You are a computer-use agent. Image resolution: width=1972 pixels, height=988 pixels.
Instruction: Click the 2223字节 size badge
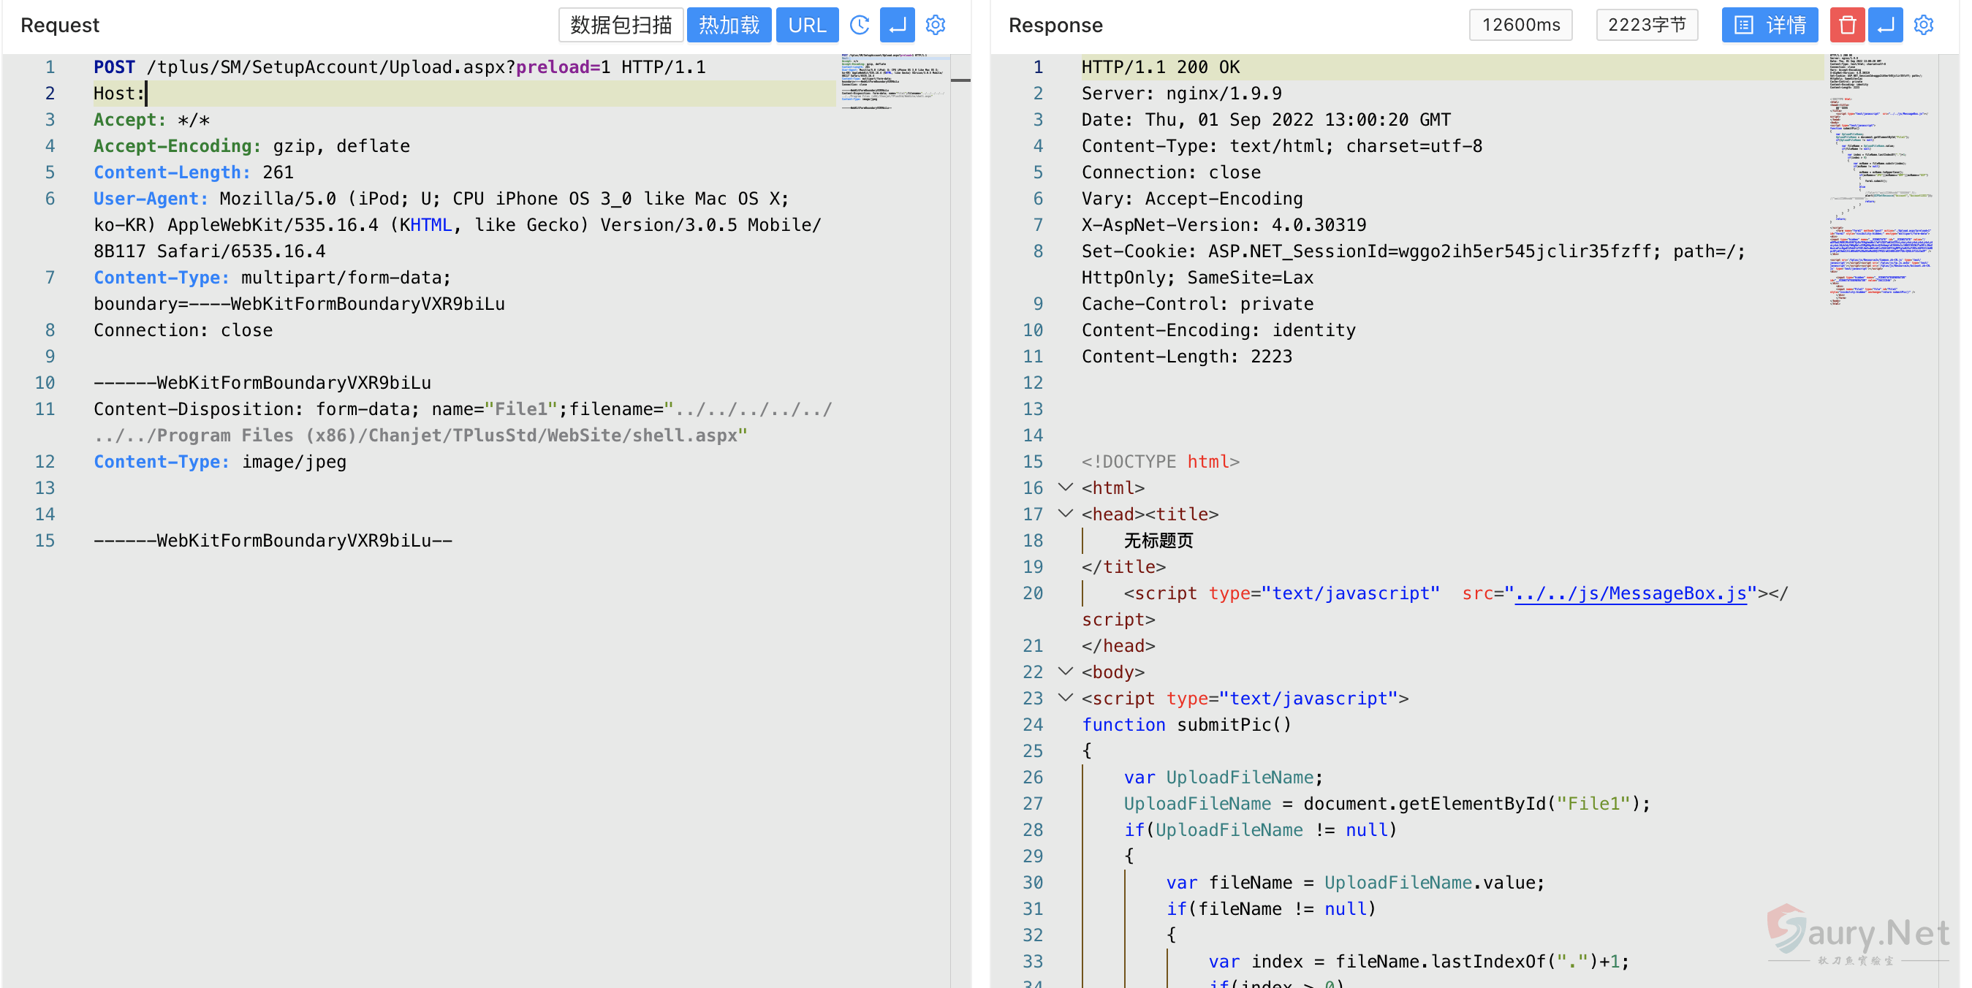click(1647, 26)
